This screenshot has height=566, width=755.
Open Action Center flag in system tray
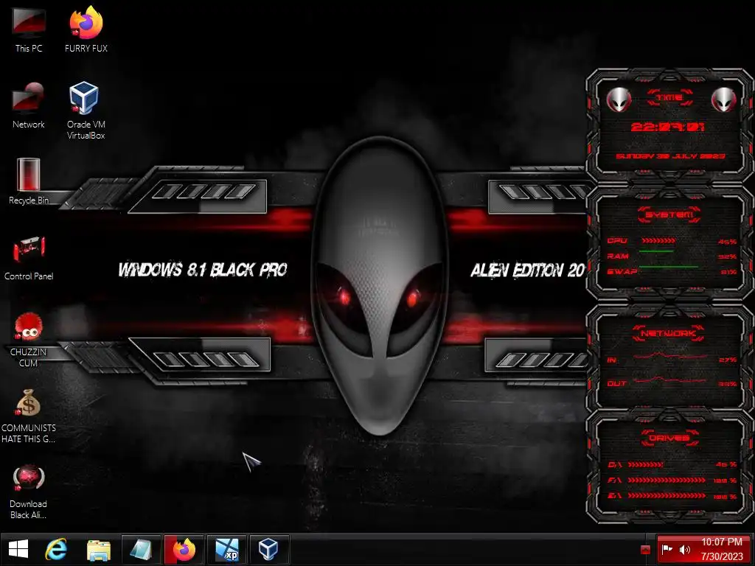coord(667,549)
